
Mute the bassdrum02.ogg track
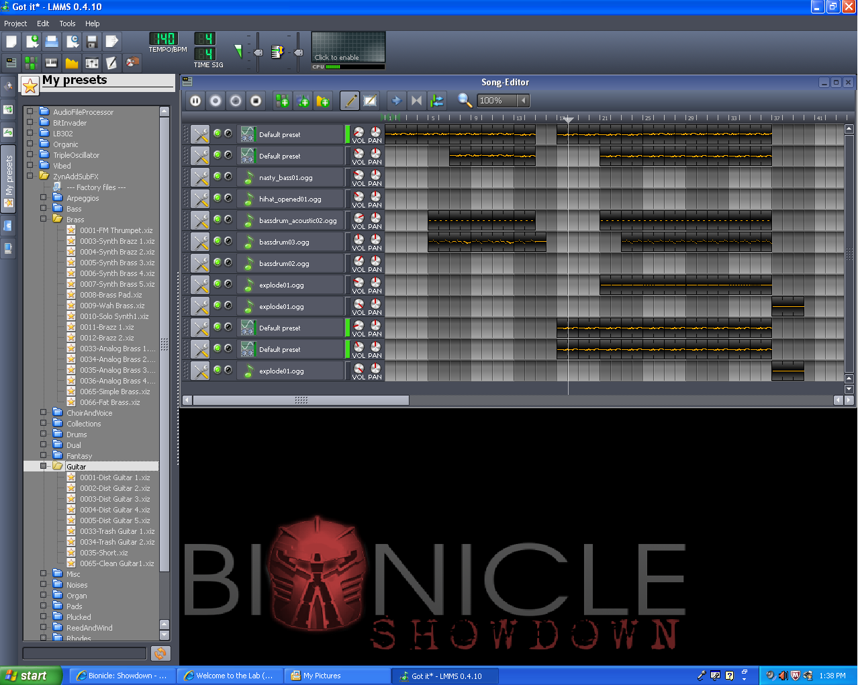coord(218,262)
